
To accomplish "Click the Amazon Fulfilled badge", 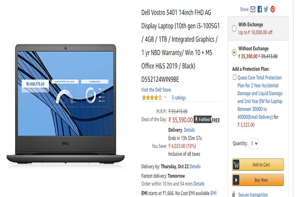I will tap(202, 119).
